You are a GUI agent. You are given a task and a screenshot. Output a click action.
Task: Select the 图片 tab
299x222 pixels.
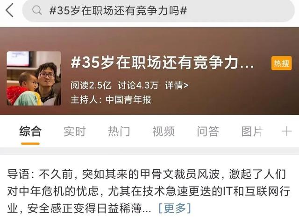click(x=252, y=131)
